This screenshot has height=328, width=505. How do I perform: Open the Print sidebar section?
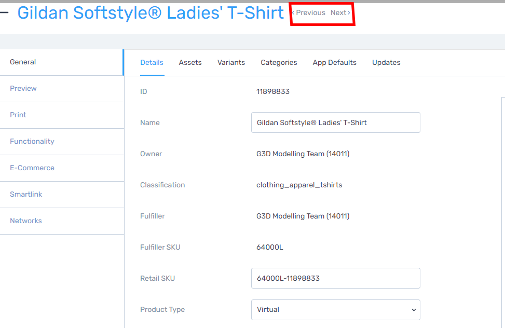pos(62,115)
